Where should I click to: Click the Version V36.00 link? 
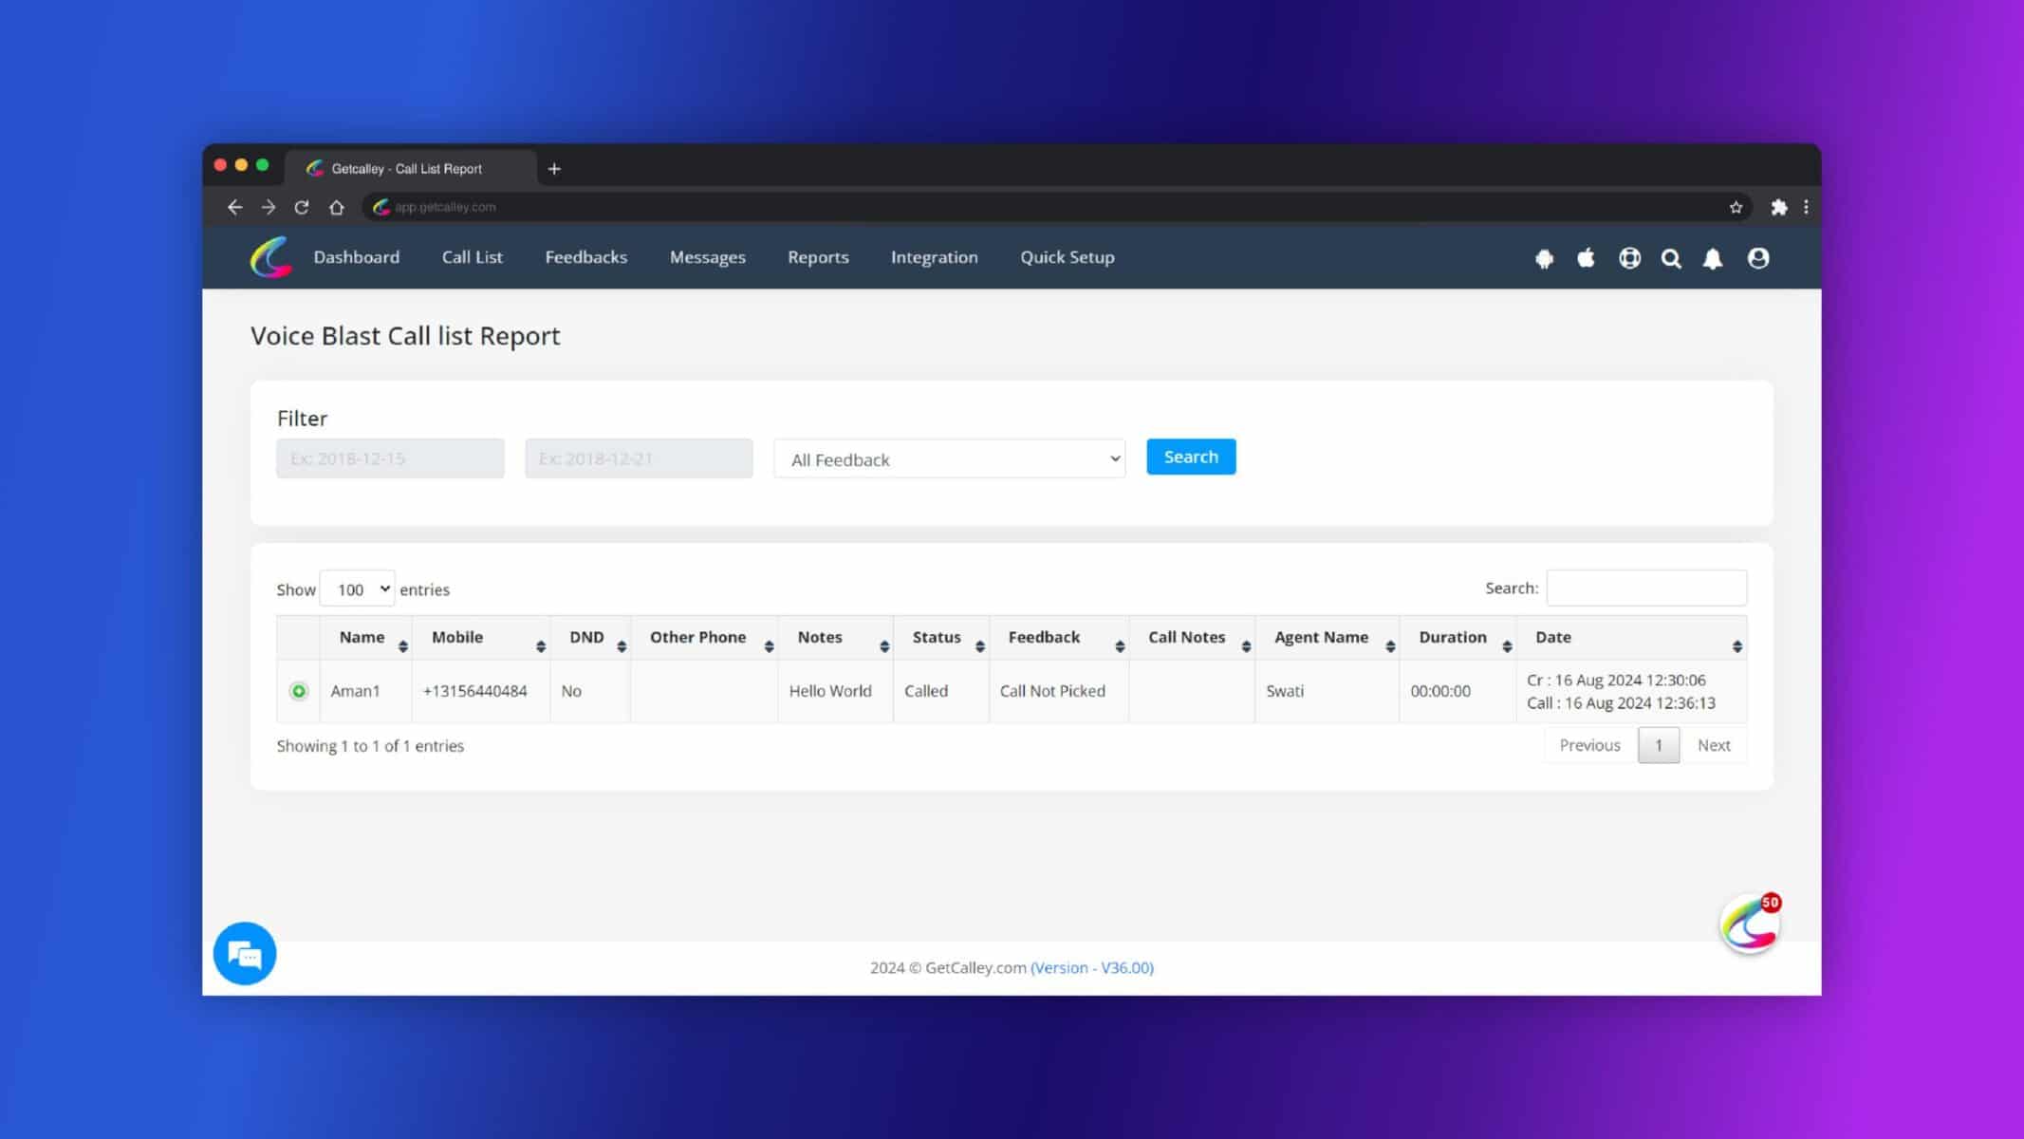(x=1091, y=968)
